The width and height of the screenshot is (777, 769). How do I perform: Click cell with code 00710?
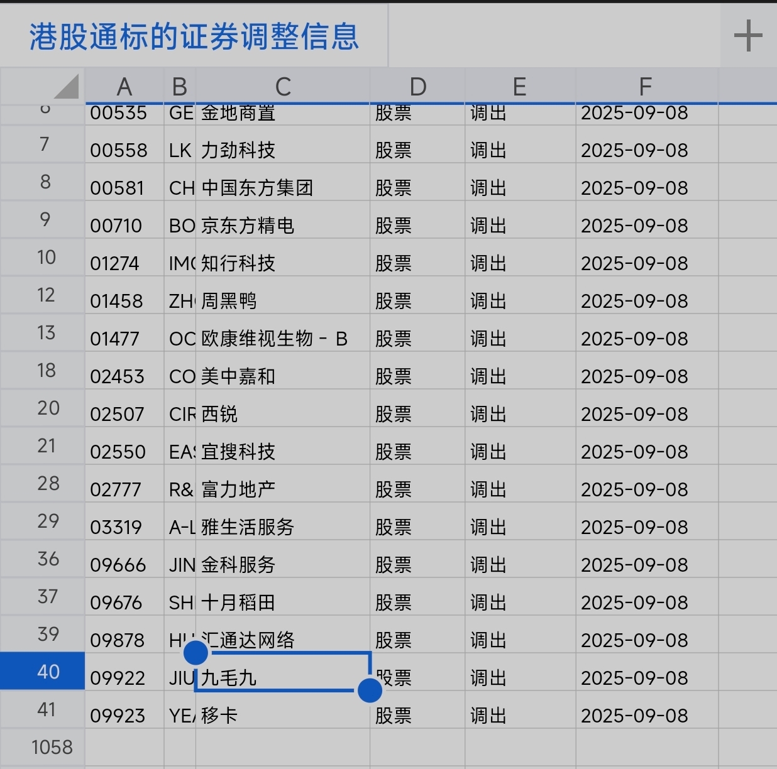124,220
